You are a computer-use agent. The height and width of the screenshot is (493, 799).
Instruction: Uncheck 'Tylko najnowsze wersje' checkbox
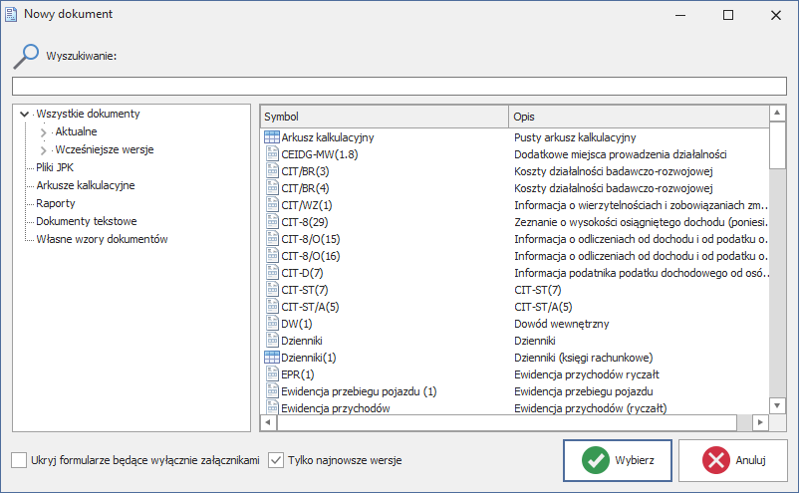pyautogui.click(x=277, y=460)
